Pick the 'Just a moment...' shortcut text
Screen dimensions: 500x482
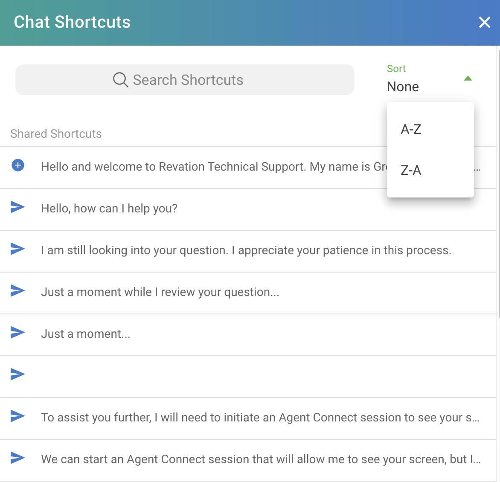tap(86, 334)
